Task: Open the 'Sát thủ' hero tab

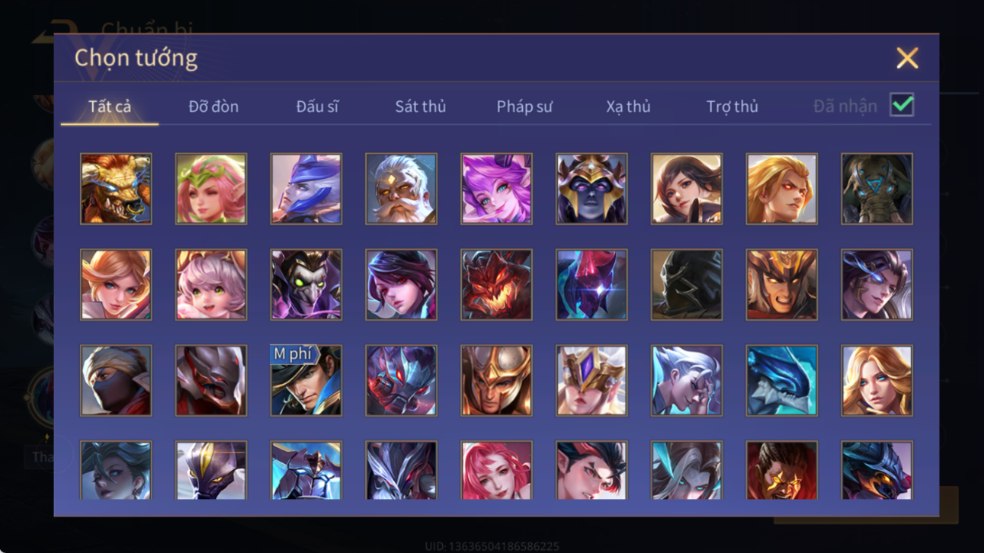Action: [x=420, y=107]
